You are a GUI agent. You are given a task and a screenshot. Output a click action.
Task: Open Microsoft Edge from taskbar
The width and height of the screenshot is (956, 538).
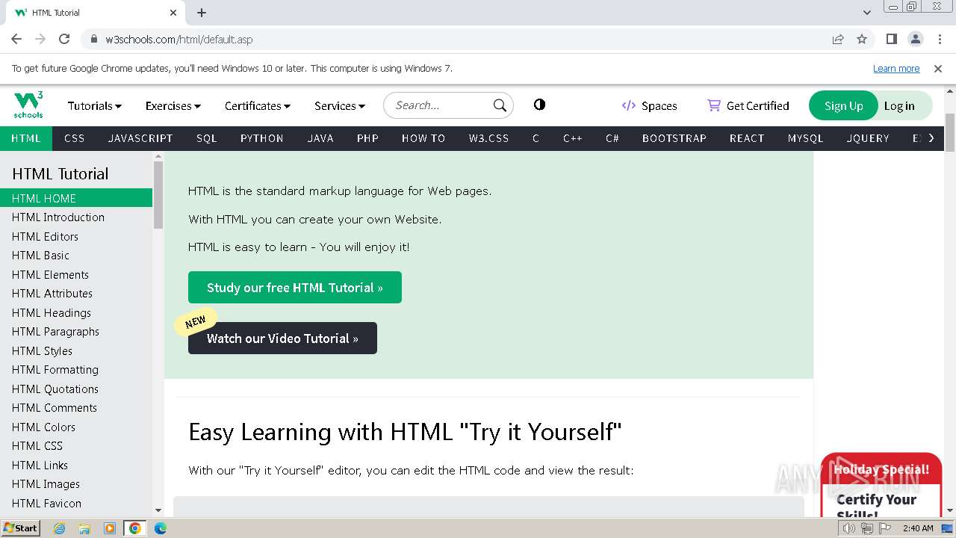click(160, 528)
